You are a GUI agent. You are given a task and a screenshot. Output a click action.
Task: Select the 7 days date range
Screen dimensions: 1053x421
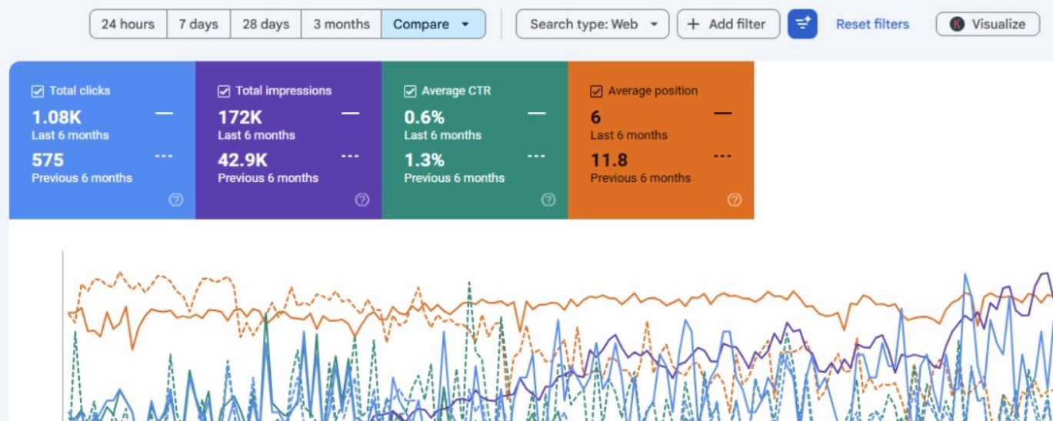pos(198,24)
